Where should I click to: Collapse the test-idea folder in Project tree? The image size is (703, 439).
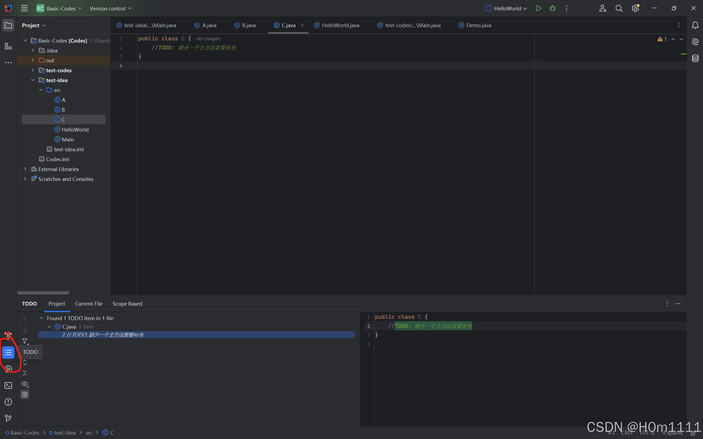tap(33, 80)
